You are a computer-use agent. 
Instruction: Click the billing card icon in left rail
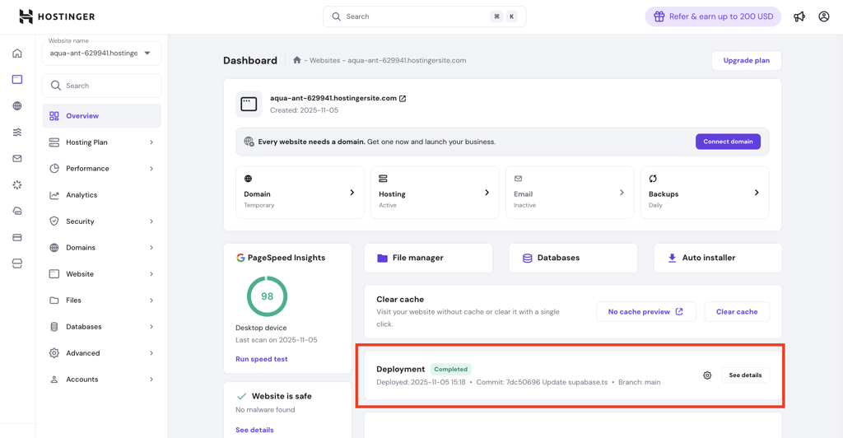tap(17, 238)
